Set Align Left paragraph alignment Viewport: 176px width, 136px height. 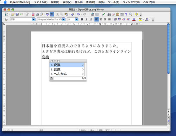click(x=96, y=19)
